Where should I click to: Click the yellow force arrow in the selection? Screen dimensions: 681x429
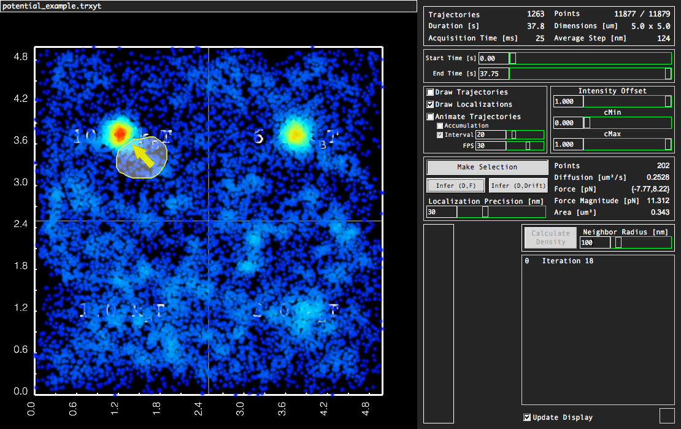(142, 157)
